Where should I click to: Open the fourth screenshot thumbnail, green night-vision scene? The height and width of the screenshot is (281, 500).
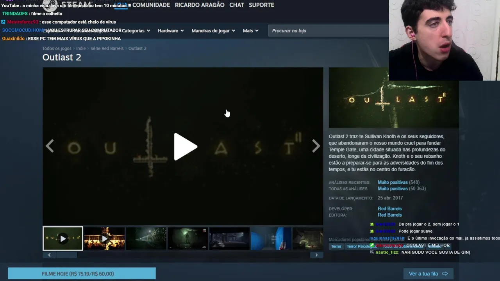tap(188, 238)
